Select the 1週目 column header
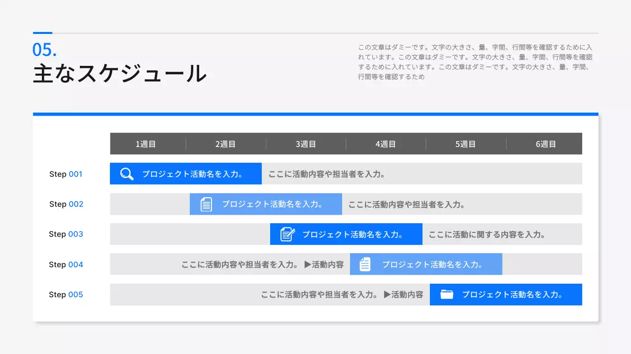The image size is (631, 354). click(x=146, y=144)
